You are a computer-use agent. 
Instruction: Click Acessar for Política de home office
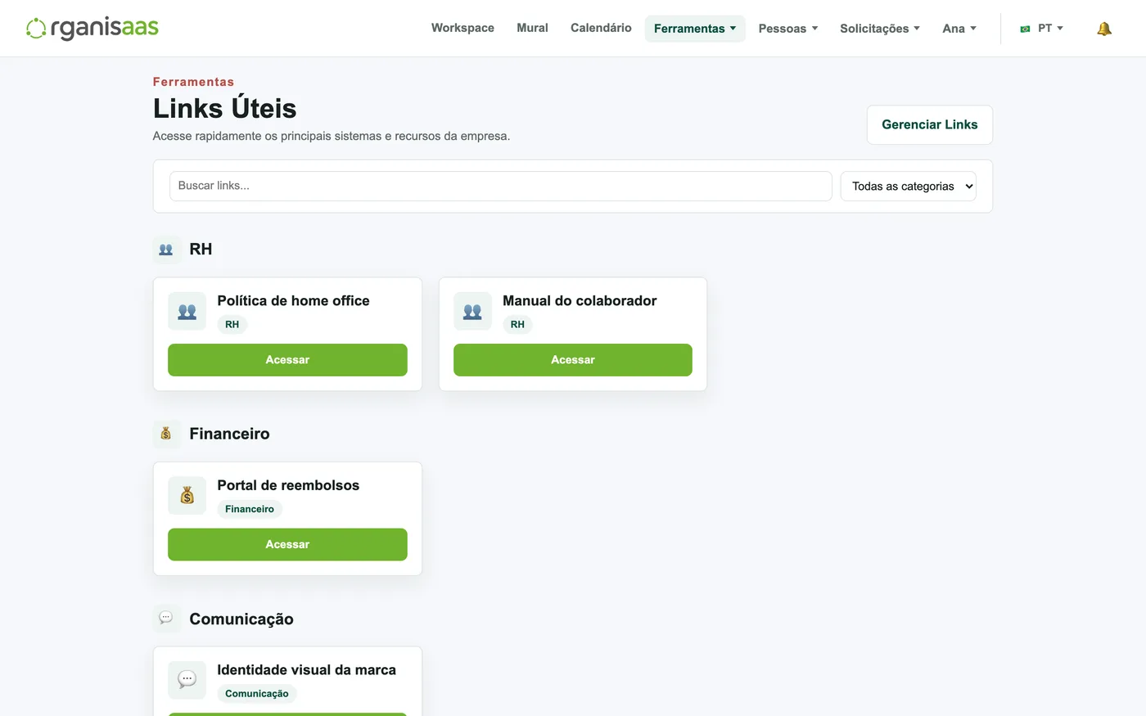click(x=287, y=360)
